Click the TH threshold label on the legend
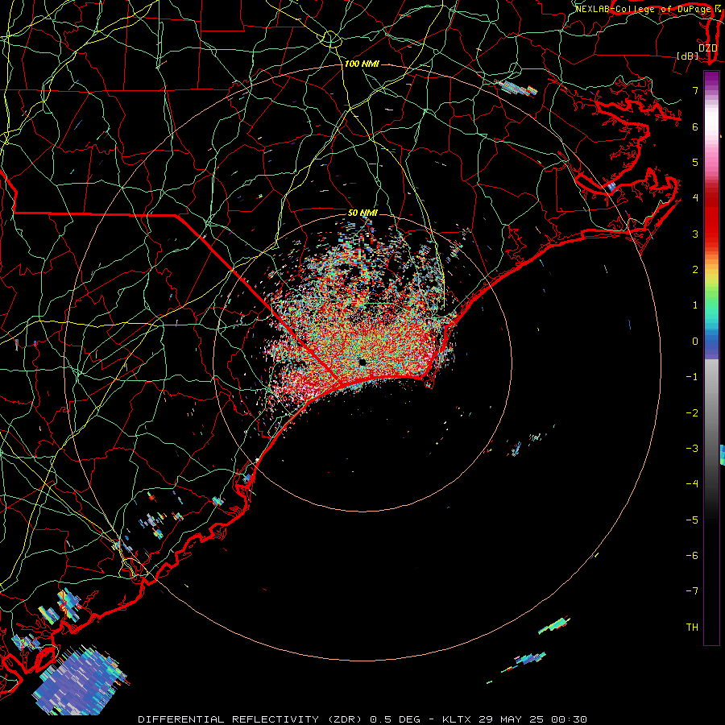This screenshot has height=725, width=725. (x=692, y=628)
